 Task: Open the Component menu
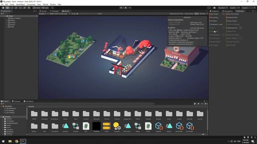31,4
